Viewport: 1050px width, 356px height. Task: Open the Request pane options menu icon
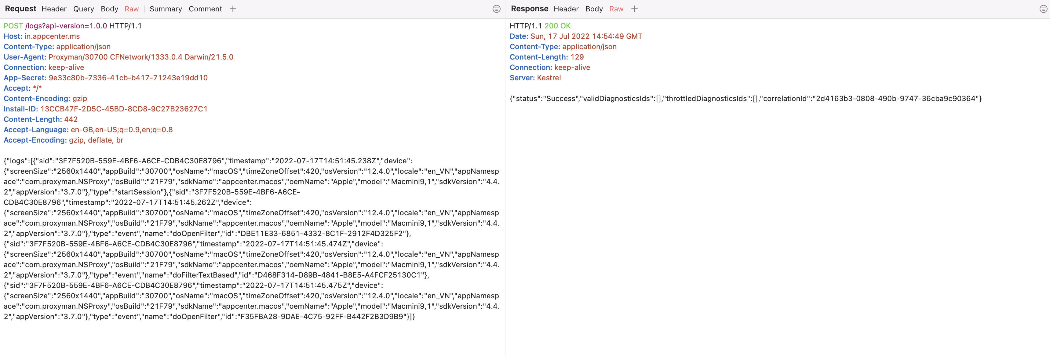[x=497, y=9]
